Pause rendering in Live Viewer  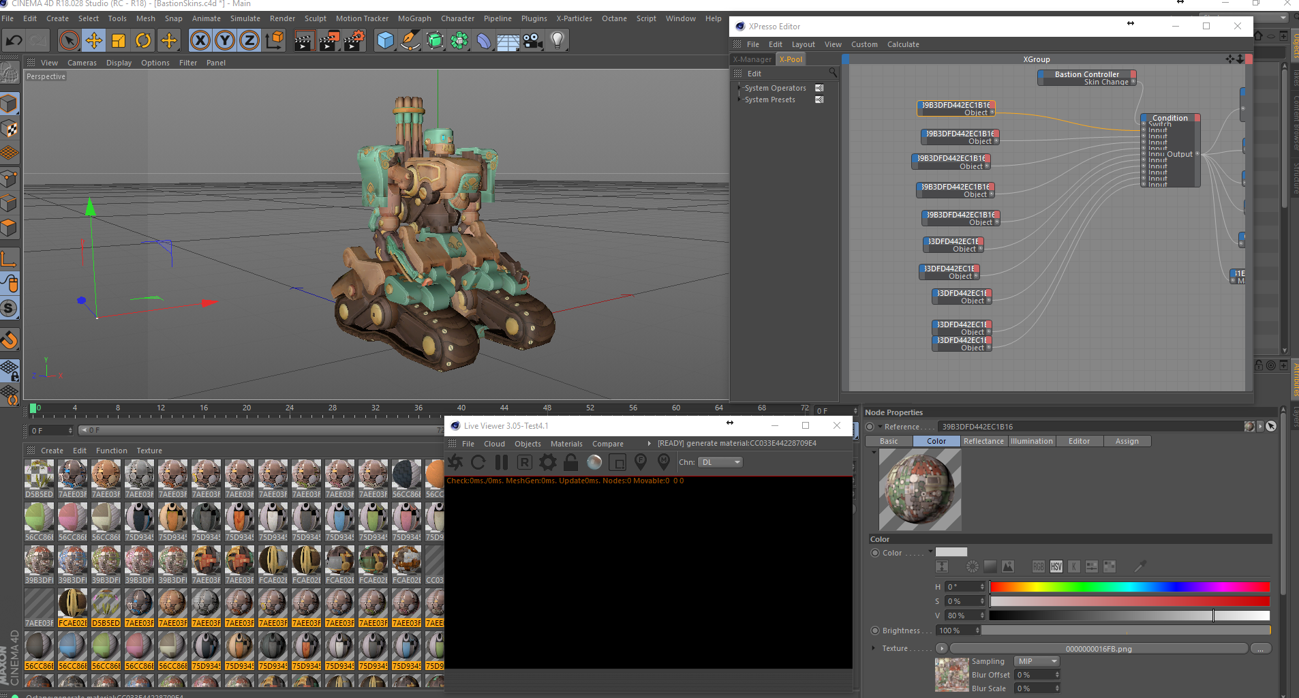(502, 462)
